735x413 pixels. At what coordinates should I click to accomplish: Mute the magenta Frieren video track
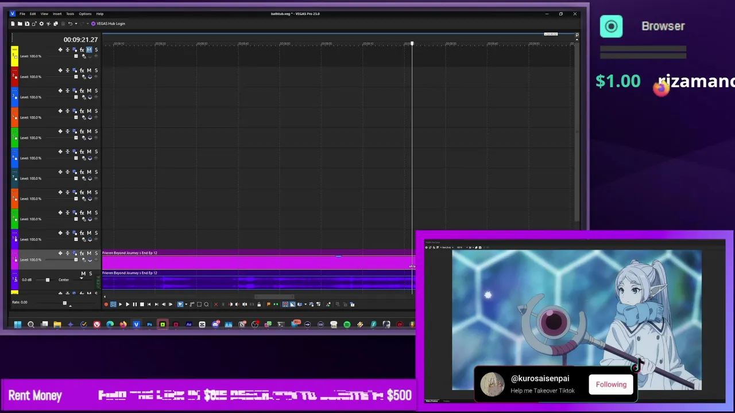[89, 253]
